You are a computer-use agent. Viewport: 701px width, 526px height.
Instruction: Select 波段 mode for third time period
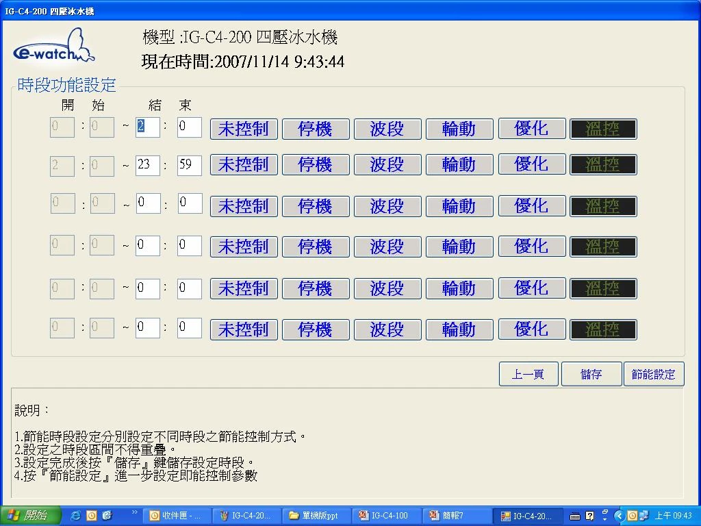[x=387, y=206]
